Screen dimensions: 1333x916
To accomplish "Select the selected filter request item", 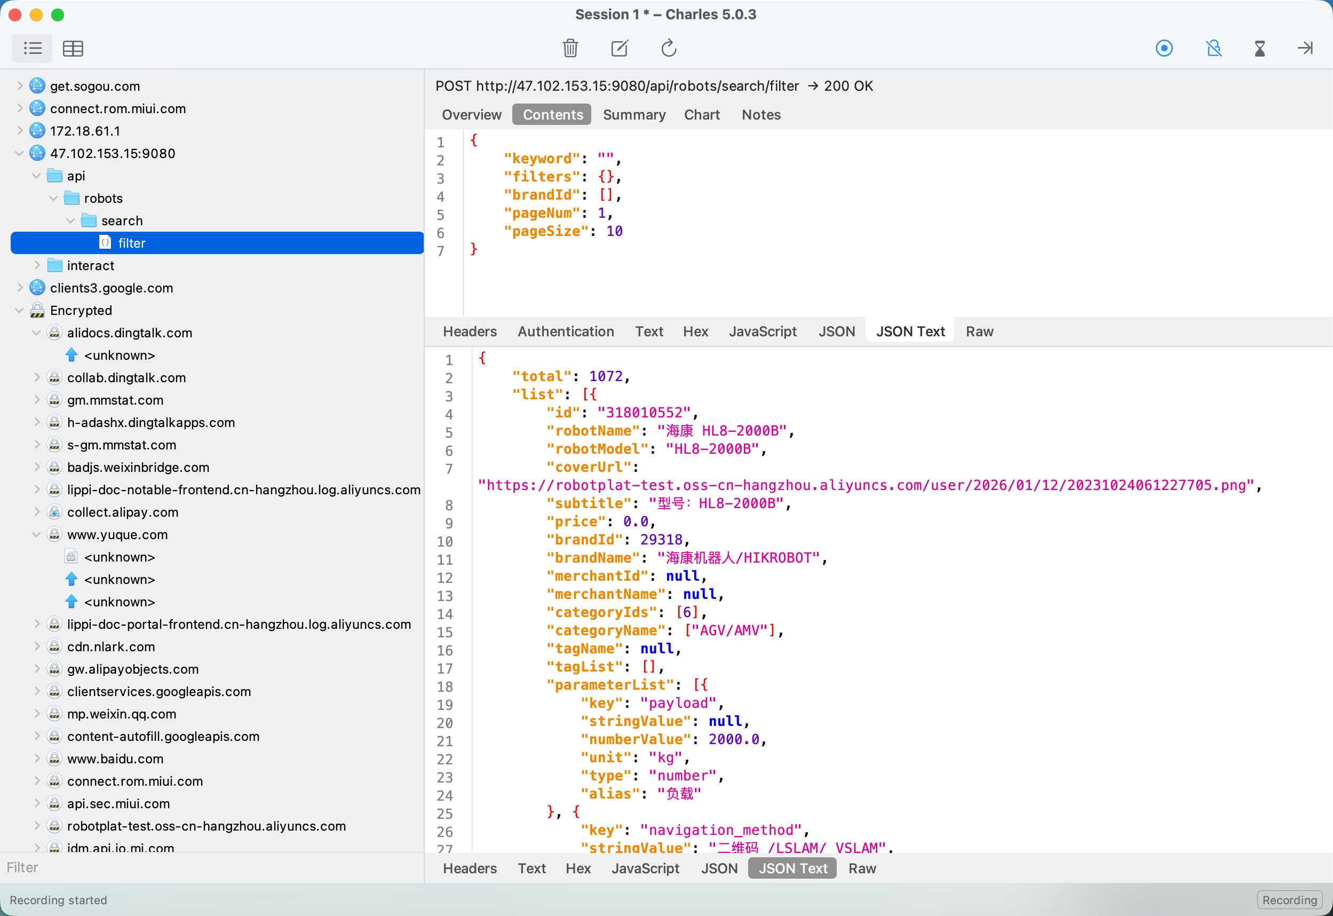I will [x=132, y=243].
